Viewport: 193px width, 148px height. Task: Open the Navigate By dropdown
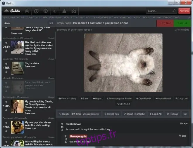coord(91,114)
